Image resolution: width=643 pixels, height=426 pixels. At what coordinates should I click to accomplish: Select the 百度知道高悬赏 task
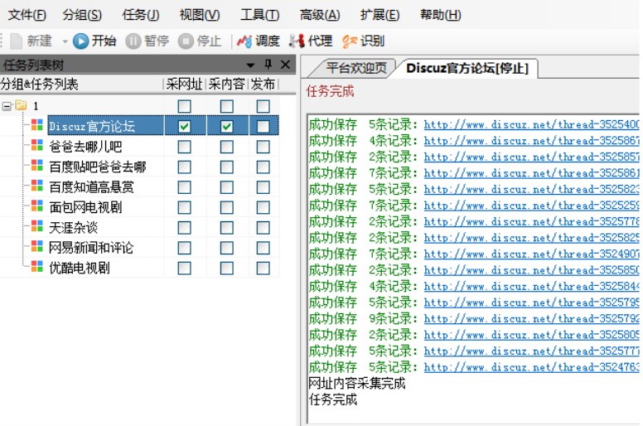(x=91, y=187)
